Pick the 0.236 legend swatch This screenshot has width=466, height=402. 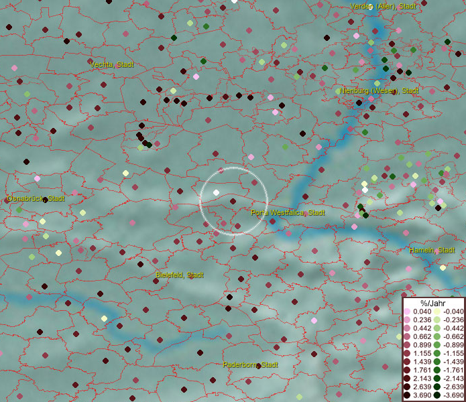pos(407,320)
